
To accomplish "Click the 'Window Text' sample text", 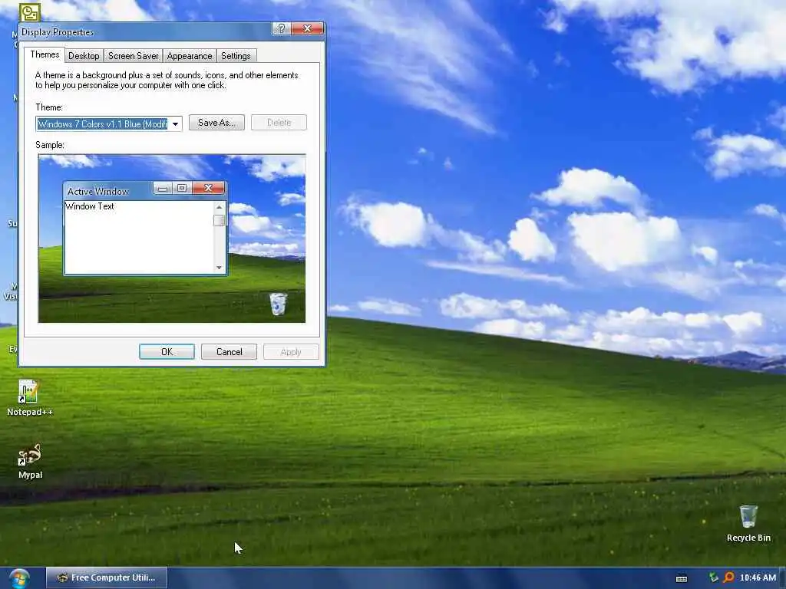I will pyautogui.click(x=90, y=206).
